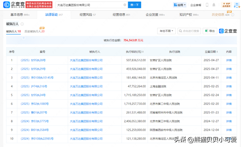This screenshot has height=147, width=241.
Task: Open 详情 for row 6
Action: 229,104
